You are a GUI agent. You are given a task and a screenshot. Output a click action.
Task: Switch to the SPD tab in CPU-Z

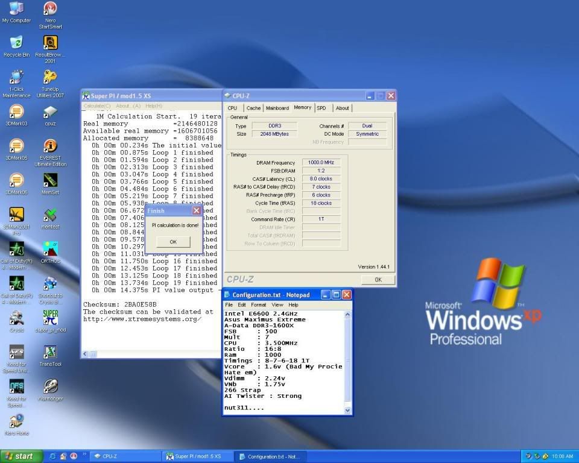pyautogui.click(x=321, y=109)
